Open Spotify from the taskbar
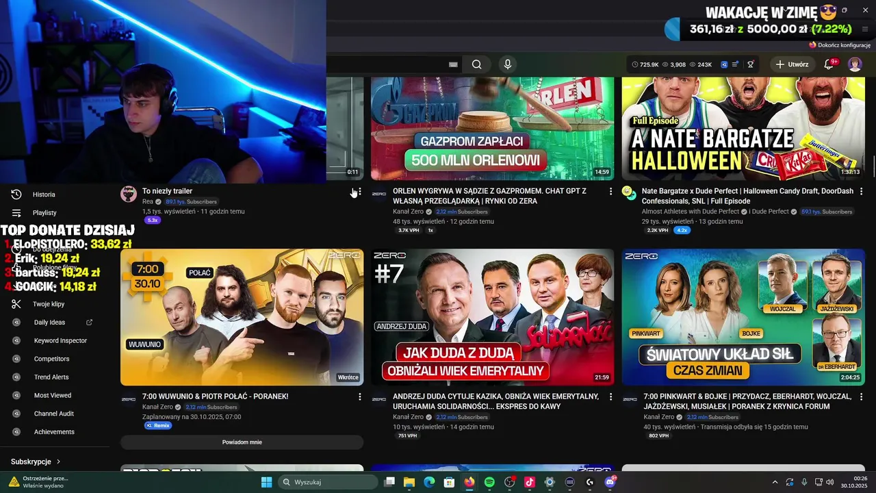876x493 pixels. tap(489, 482)
